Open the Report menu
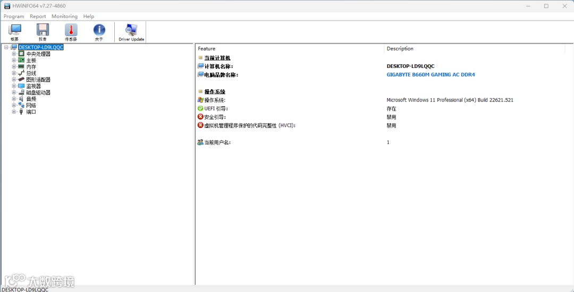Screen dimensions: 574x292 38,16
